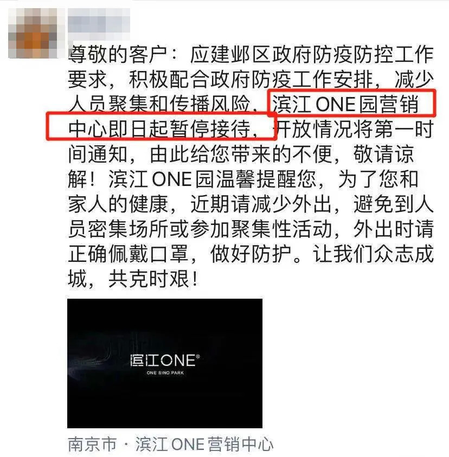Select red-boxed text 滨江ONE园营销
The width and height of the screenshot is (449, 457).
point(345,104)
